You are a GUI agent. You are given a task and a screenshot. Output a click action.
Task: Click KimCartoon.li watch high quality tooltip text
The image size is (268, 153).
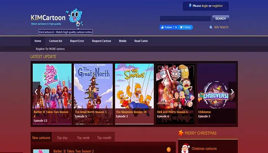pos(65,32)
